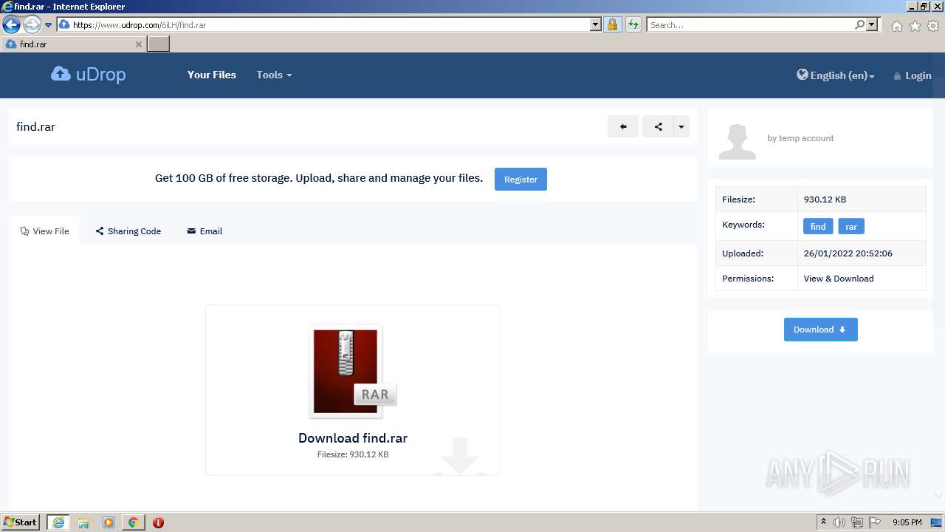
Task: Click the Download find.rar heading link
Action: click(353, 438)
